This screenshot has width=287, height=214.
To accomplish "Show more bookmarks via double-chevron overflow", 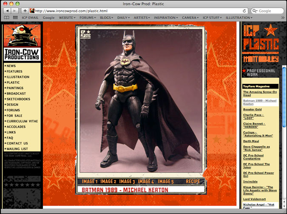I will (x=283, y=18).
